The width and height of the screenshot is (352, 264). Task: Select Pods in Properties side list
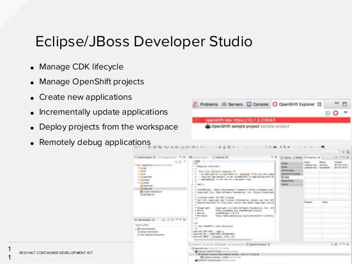292,177
